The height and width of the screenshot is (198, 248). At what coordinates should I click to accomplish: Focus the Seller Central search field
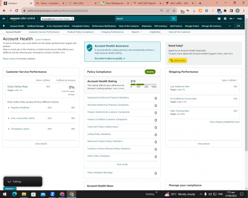[x=143, y=19]
